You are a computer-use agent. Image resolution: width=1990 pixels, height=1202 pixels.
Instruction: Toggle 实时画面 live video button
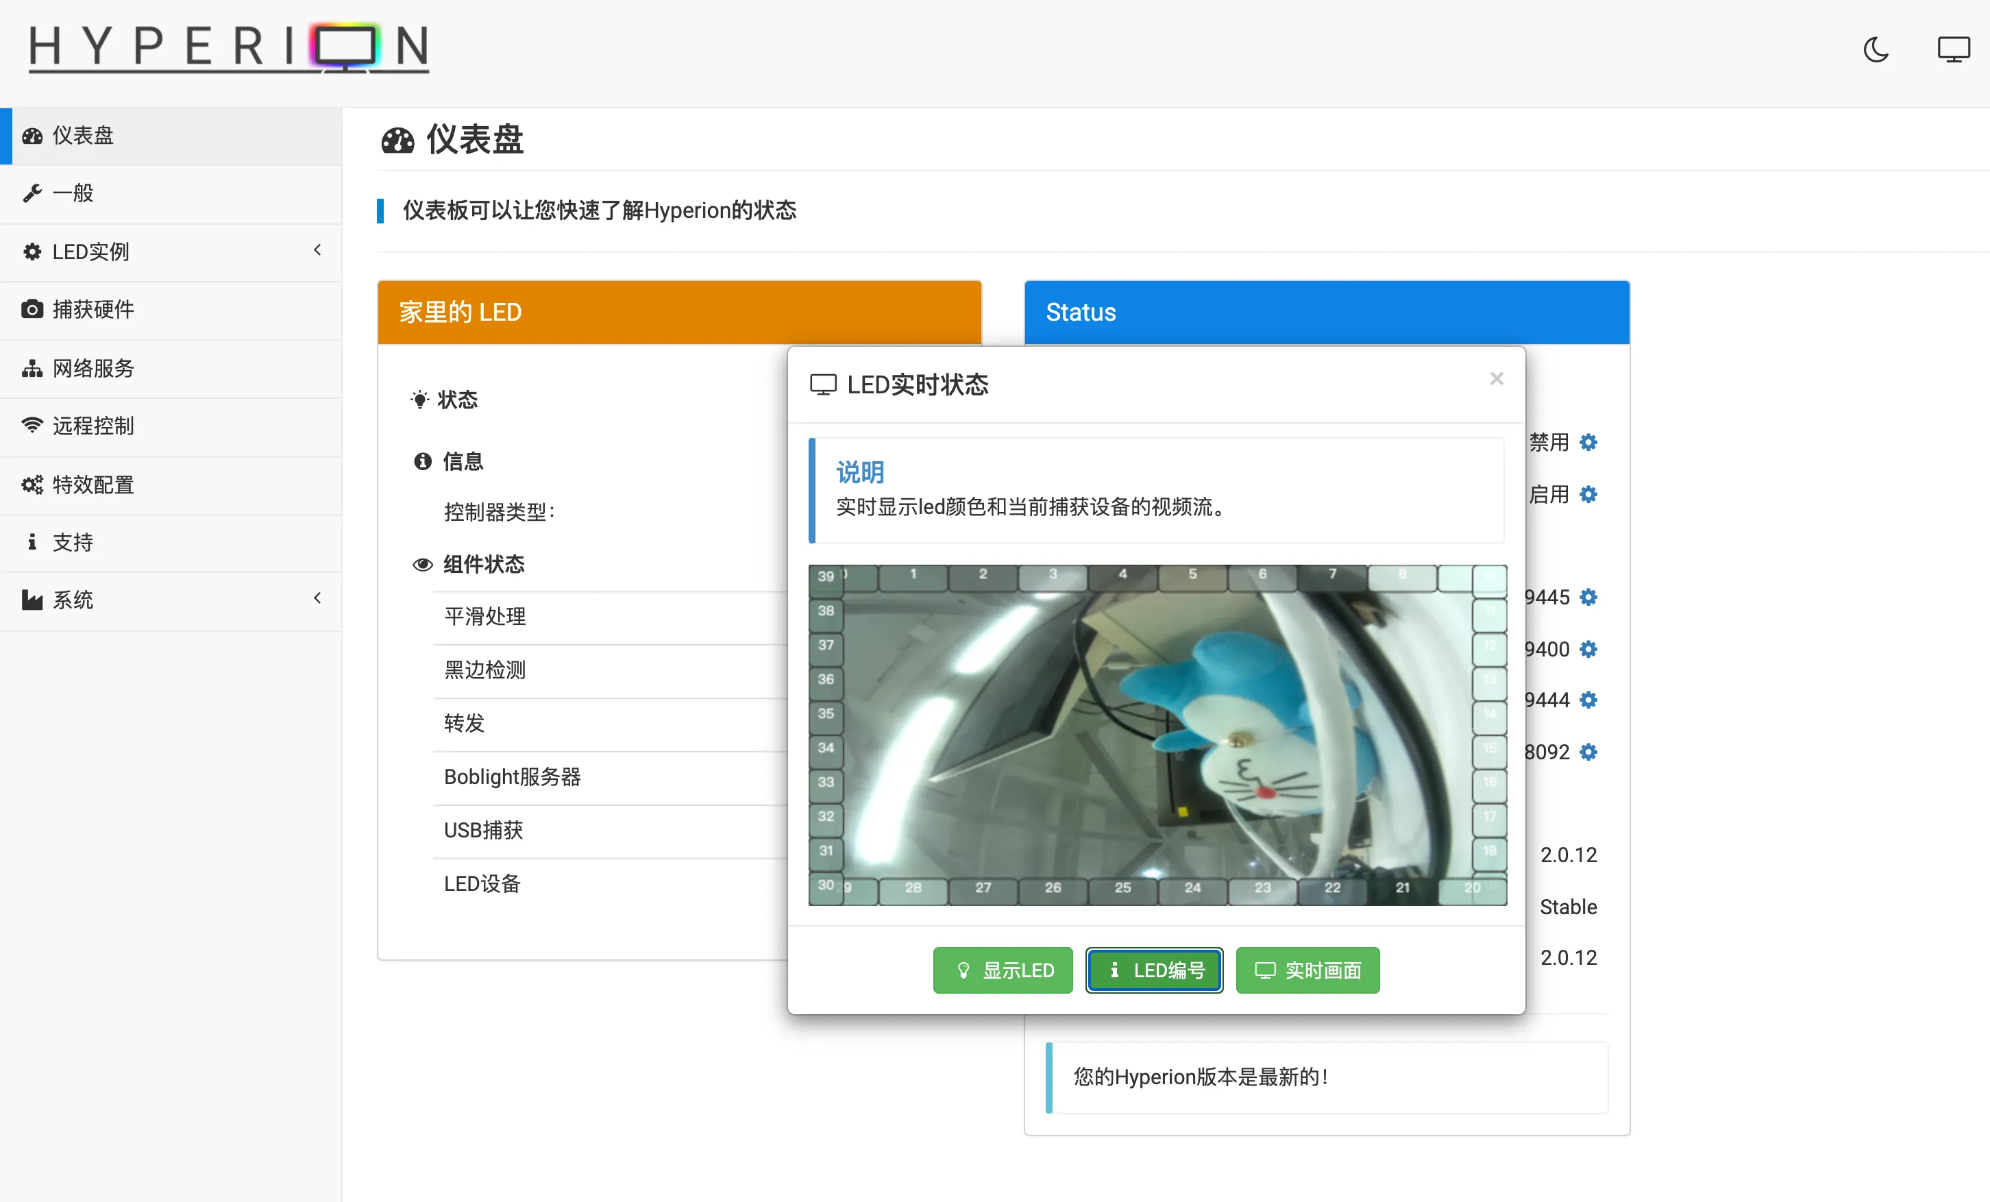1307,970
